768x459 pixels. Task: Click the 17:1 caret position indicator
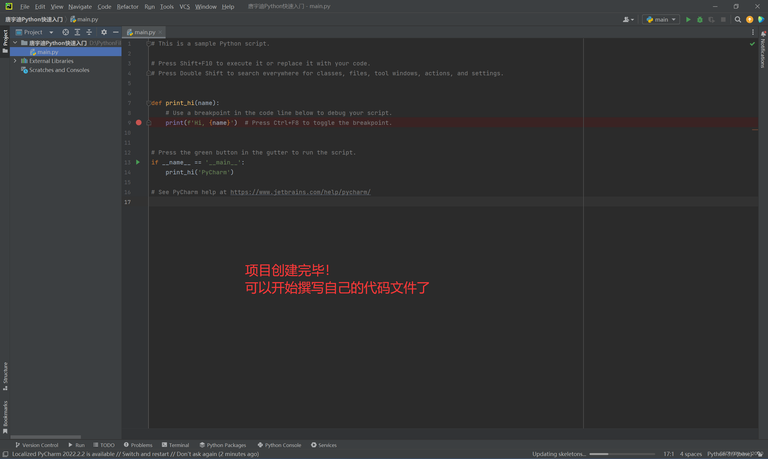(x=668, y=454)
